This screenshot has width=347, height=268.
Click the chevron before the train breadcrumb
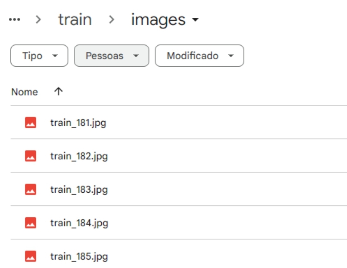click(x=38, y=20)
